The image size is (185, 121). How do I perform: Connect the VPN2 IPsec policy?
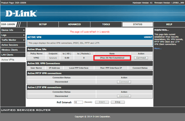(141, 58)
